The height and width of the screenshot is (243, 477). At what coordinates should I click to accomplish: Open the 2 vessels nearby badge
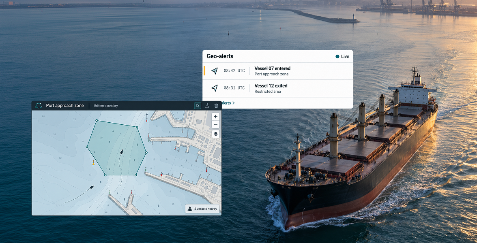pyautogui.click(x=202, y=209)
